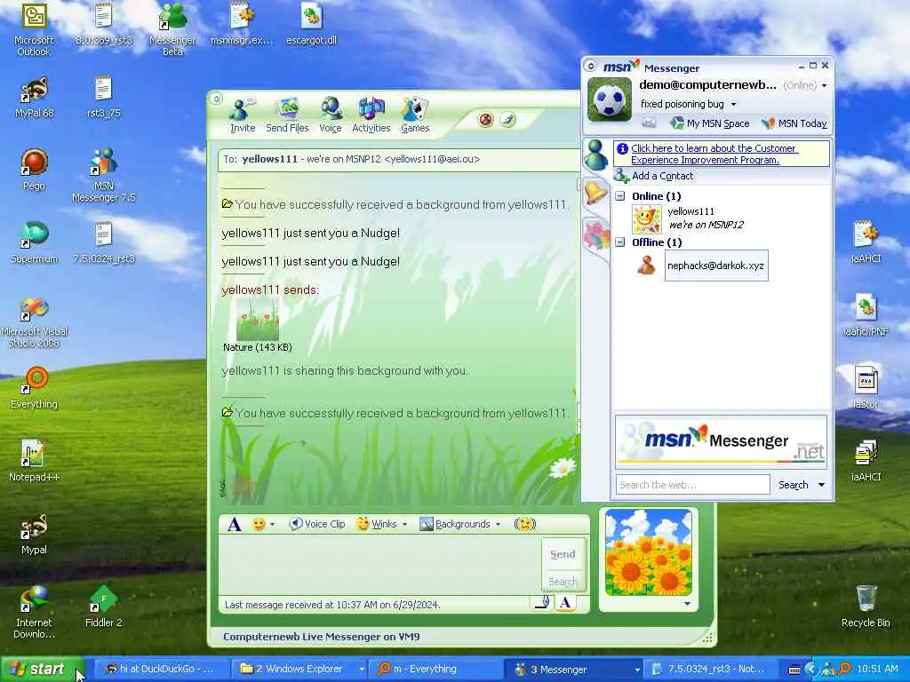Select the Microsoft Visual Studio 2008 shortcut
910x682 pixels.
click(x=34, y=323)
